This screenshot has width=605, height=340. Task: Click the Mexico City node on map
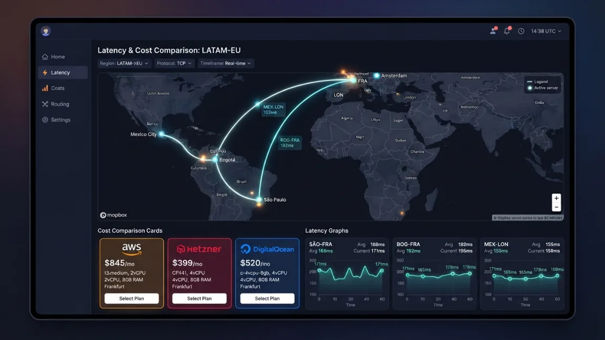161,134
